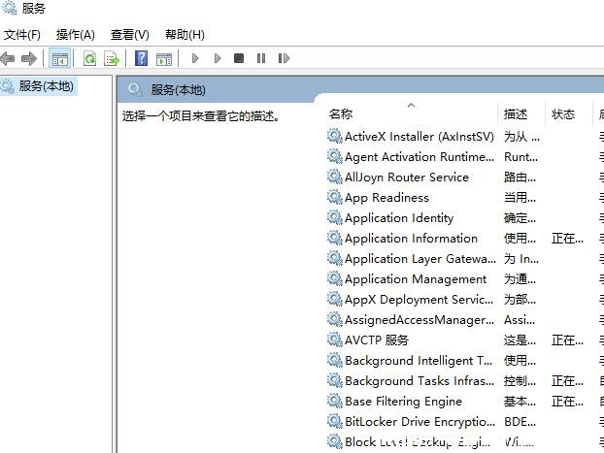
Task: Click the Back arrow in the toolbar
Action: (x=8, y=58)
